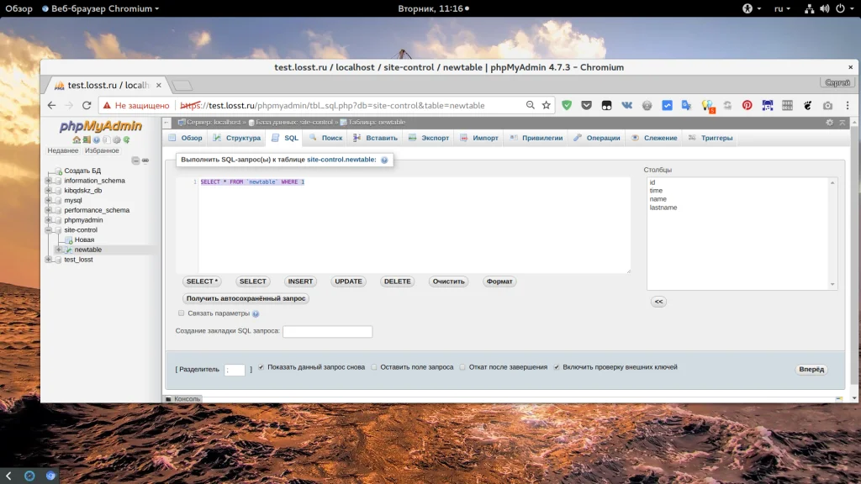Image resolution: width=861 pixels, height=484 pixels.
Task: Click the Pinterest extension icon
Action: (747, 106)
